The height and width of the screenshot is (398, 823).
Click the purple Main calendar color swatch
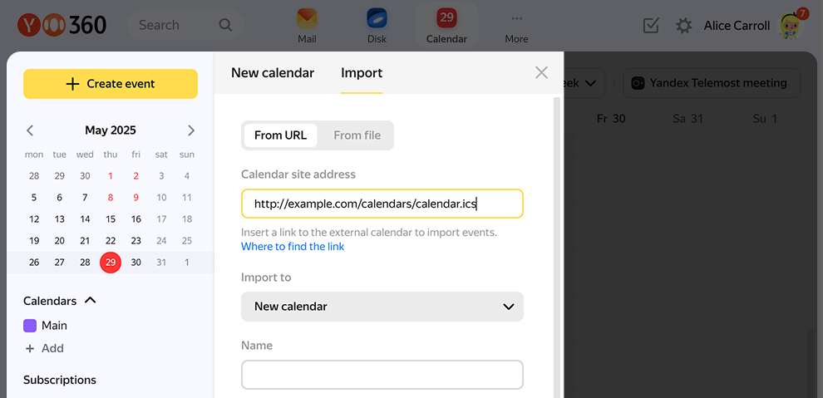pyautogui.click(x=30, y=326)
